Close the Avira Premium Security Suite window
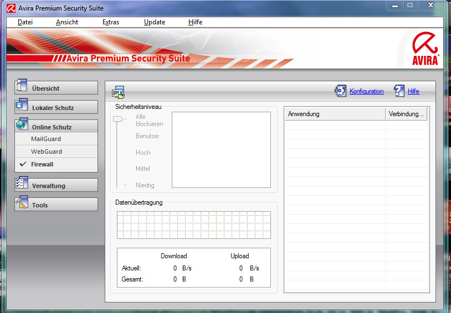Viewport: 451px width, 313px height. 430,5
